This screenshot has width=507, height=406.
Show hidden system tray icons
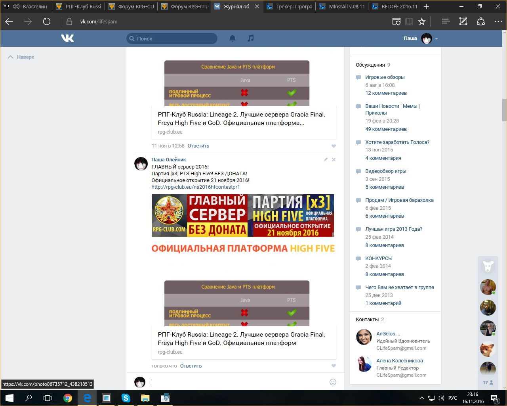422,398
